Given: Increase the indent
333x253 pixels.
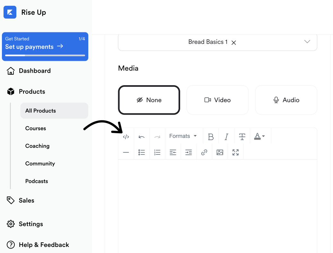Looking at the screenshot, I should coord(188,152).
